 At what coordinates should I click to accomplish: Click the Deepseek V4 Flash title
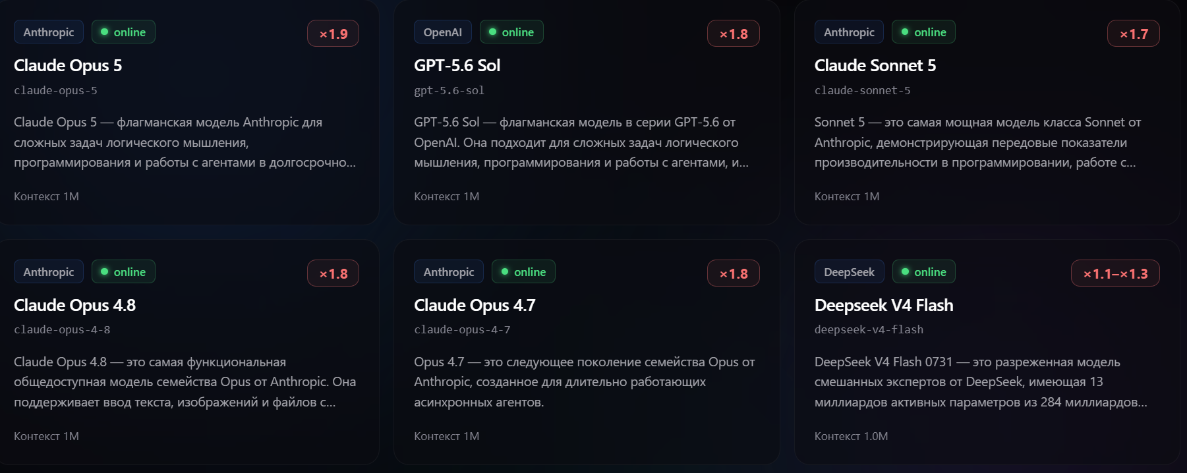pyautogui.click(x=884, y=305)
